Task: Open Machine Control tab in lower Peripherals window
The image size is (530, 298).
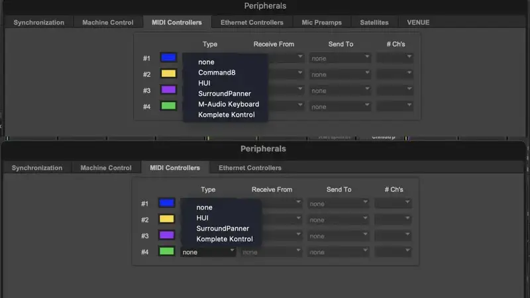Action: [106, 168]
